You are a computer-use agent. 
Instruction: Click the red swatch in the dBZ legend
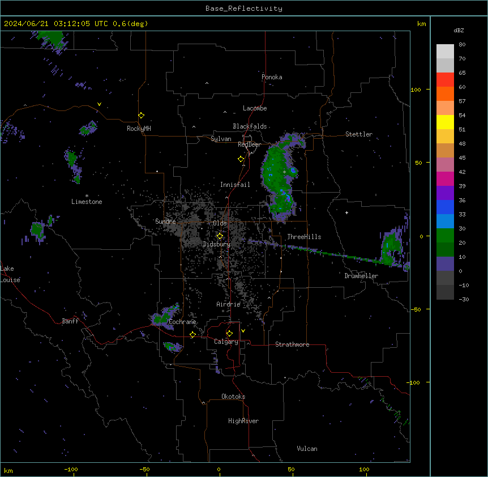(445, 80)
